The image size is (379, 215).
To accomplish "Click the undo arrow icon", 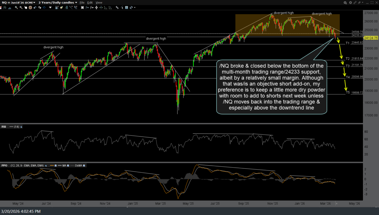I will tap(35, 7).
